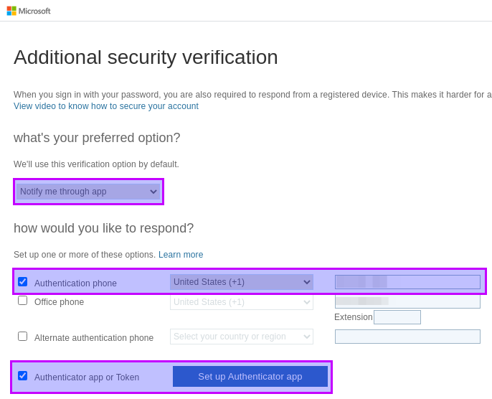Click the Microsoft wordmark text

34,11
